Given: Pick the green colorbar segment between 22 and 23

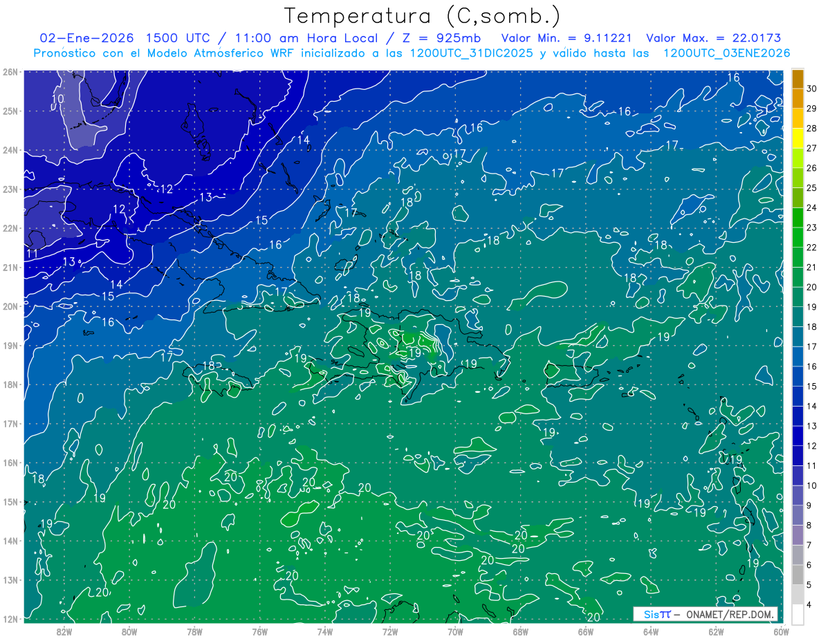Looking at the screenshot, I should [x=797, y=238].
